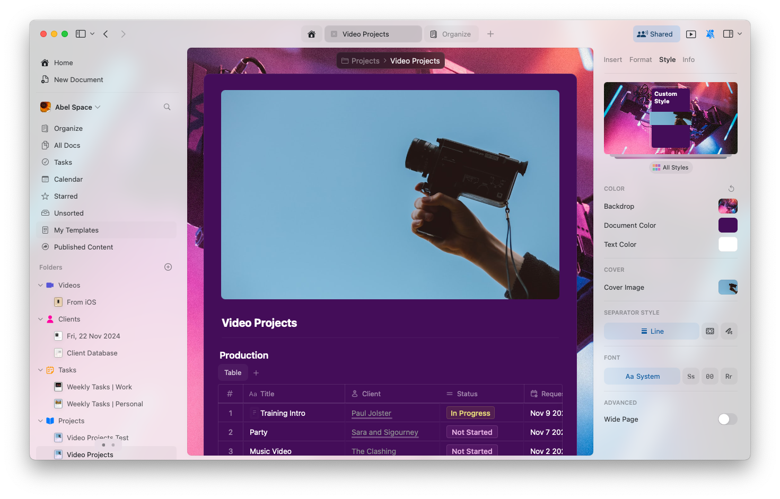Switch to the Format tab
The height and width of the screenshot is (499, 780).
point(641,59)
